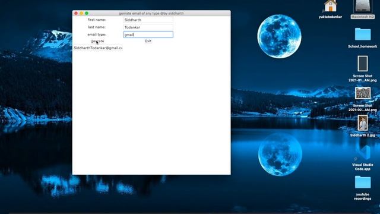Click the 'email type:' label

(97, 34)
